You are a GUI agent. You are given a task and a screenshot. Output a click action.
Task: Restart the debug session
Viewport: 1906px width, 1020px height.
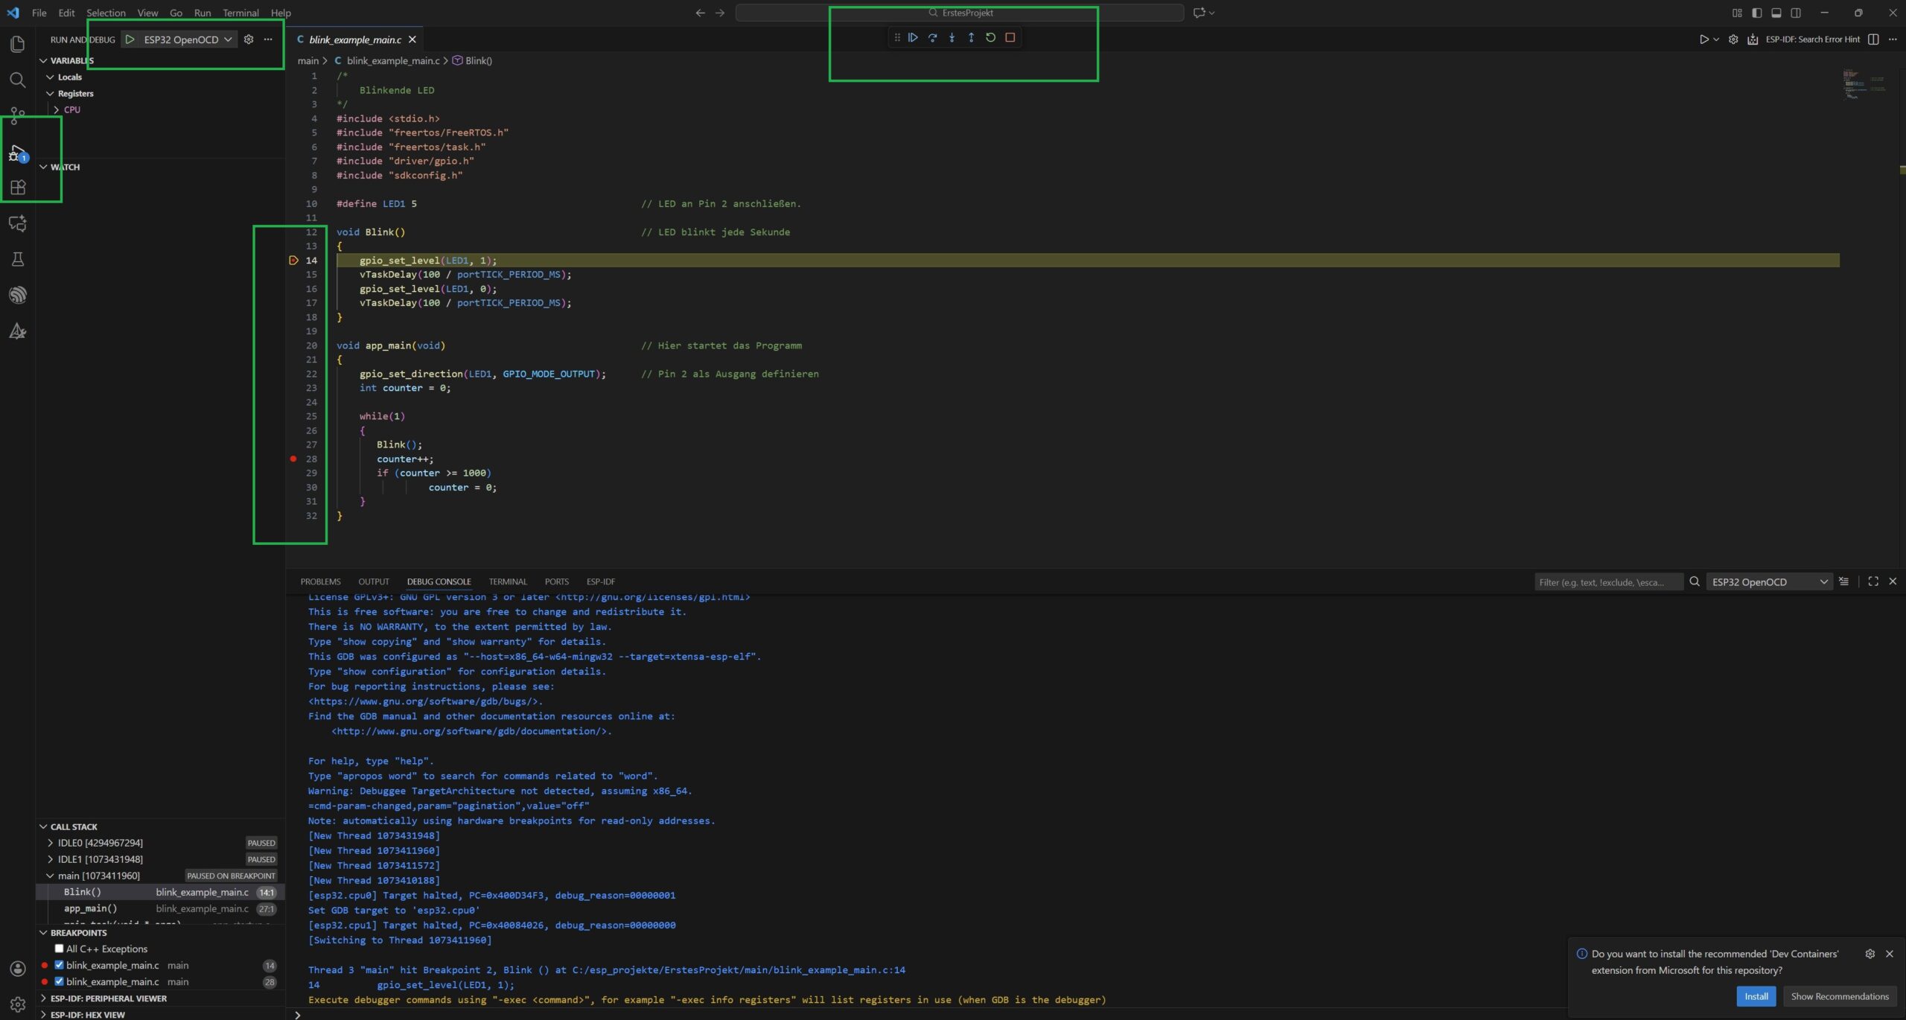(x=990, y=37)
